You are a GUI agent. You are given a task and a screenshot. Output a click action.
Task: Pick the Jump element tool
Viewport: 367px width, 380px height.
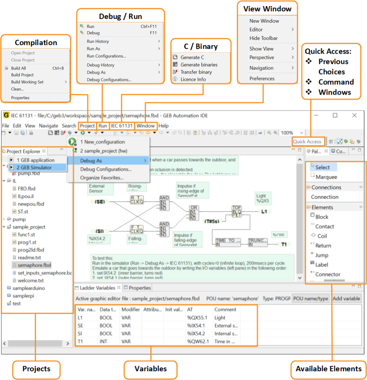pos(321,255)
